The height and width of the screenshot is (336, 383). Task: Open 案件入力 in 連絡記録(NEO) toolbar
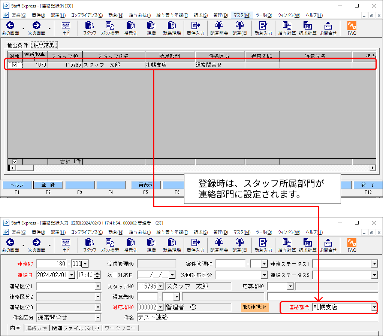(x=195, y=28)
